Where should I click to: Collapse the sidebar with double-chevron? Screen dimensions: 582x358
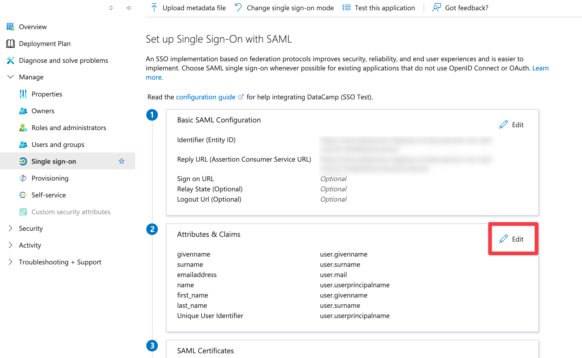click(x=129, y=8)
